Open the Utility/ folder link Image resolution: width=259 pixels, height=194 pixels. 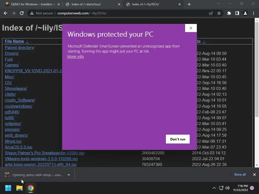[x=10, y=94]
